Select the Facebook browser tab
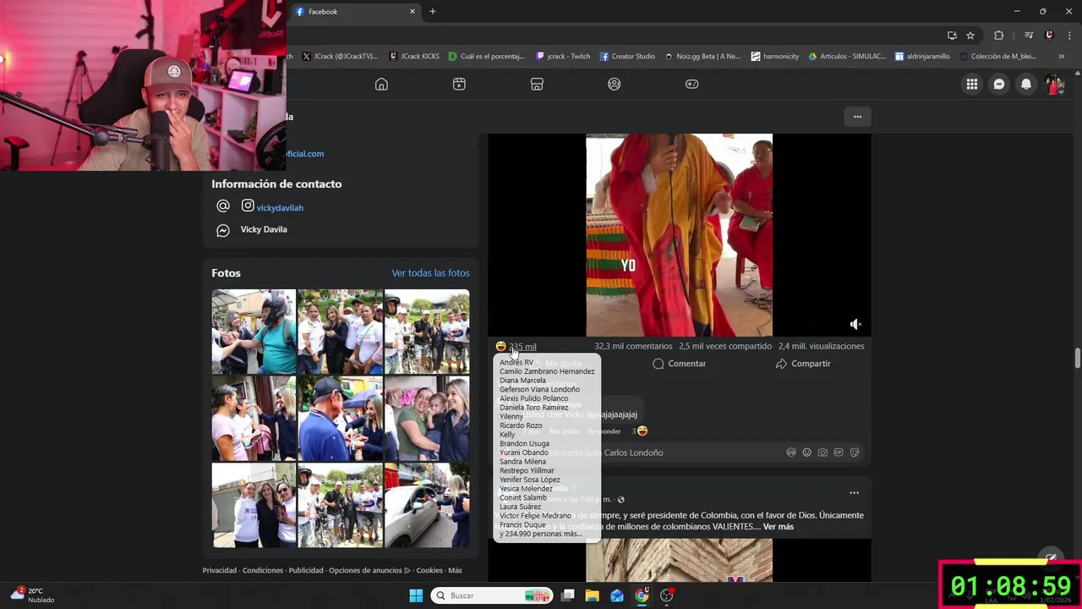Screen dimensions: 1082x609 point(355,12)
